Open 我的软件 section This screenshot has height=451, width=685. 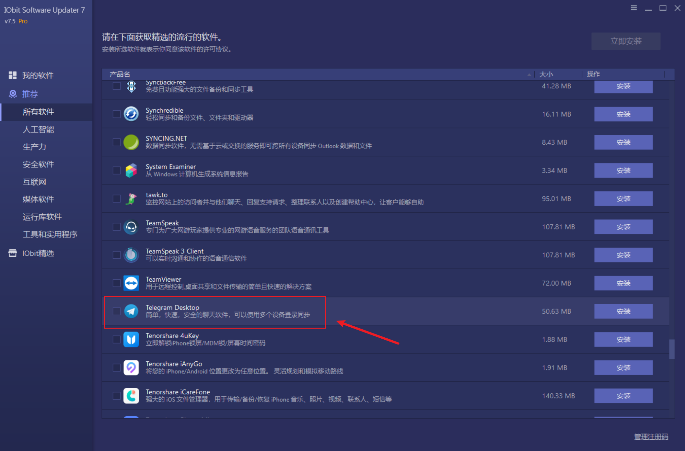[46, 75]
